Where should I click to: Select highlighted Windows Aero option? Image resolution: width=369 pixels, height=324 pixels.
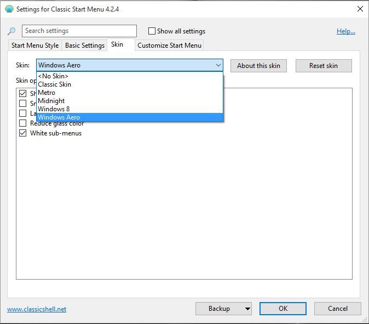[130, 117]
